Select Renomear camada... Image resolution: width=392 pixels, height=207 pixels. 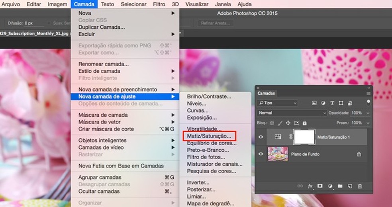[104, 64]
